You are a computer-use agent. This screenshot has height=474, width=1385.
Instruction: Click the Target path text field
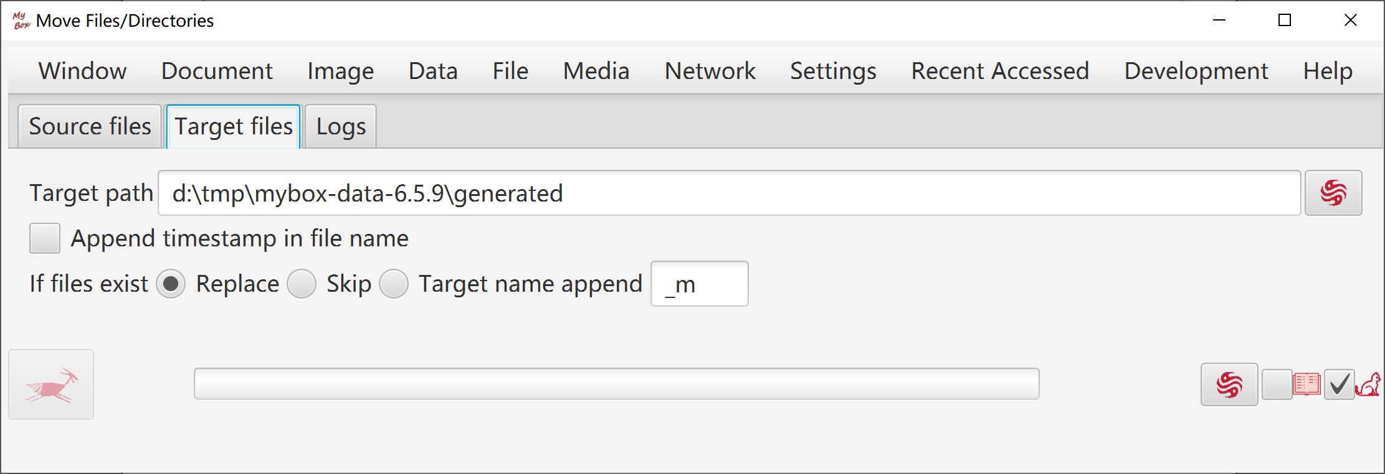[729, 193]
